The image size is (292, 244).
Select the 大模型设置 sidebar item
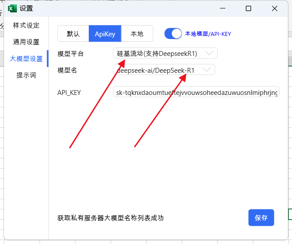click(x=26, y=59)
